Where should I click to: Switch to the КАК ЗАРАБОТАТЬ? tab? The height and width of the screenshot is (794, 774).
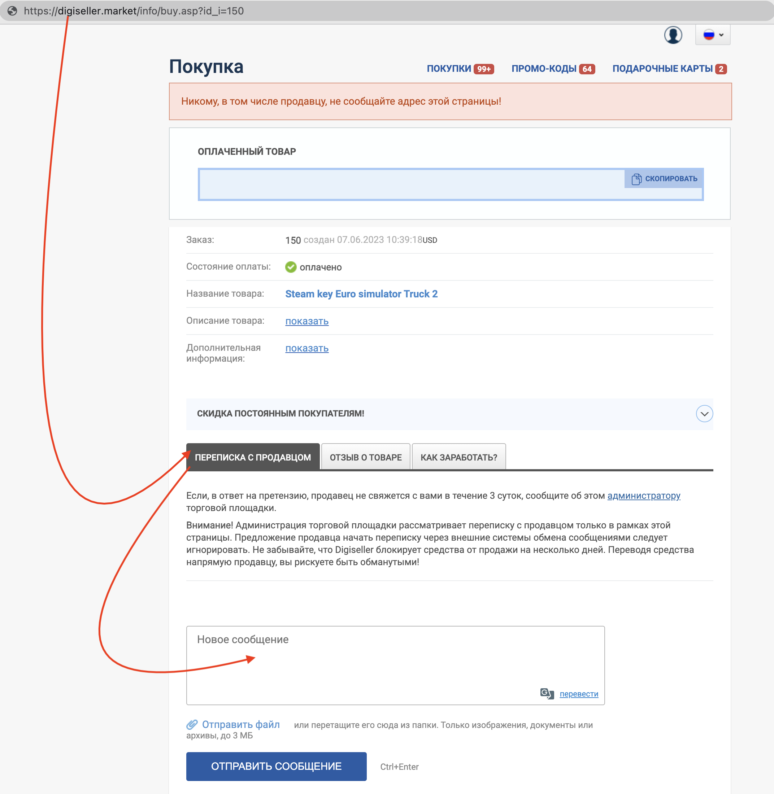[458, 457]
